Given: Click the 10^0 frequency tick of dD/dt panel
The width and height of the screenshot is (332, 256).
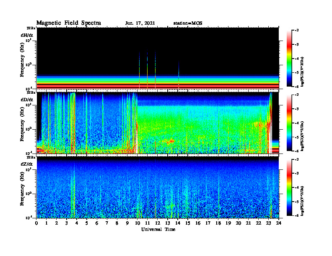Looking at the screenshot, I should [x=29, y=129].
